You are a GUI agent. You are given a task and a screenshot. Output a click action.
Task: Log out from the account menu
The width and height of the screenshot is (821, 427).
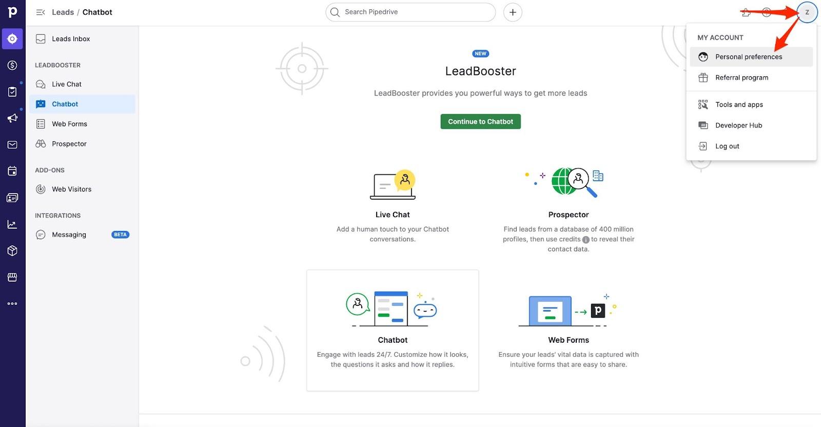pos(751,147)
